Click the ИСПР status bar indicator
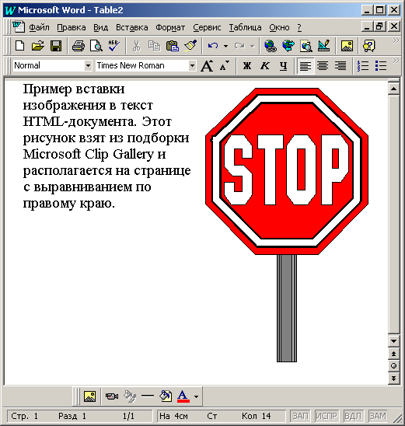 point(326,416)
